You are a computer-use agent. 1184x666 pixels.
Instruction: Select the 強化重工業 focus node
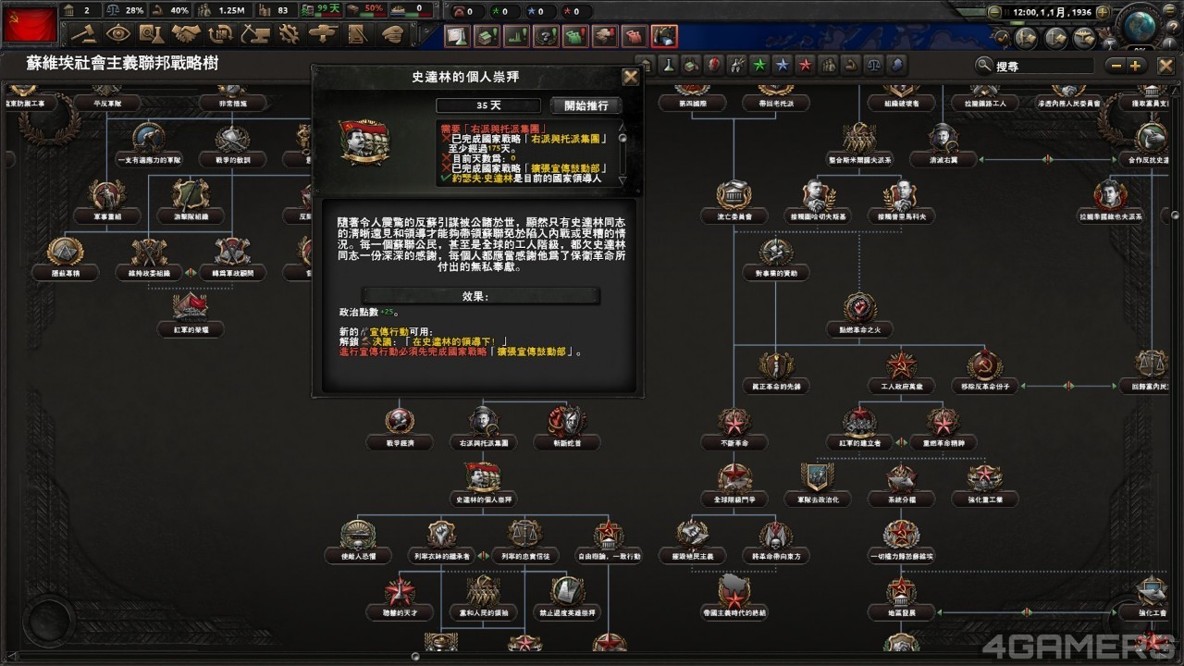pyautogui.click(x=985, y=485)
